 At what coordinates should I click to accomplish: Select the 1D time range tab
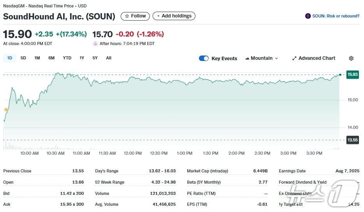click(10, 58)
